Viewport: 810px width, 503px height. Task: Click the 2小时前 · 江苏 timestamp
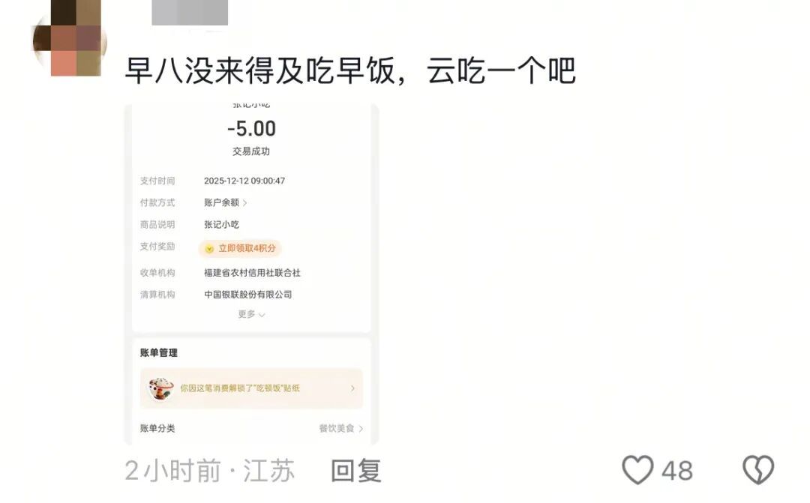coord(210,471)
